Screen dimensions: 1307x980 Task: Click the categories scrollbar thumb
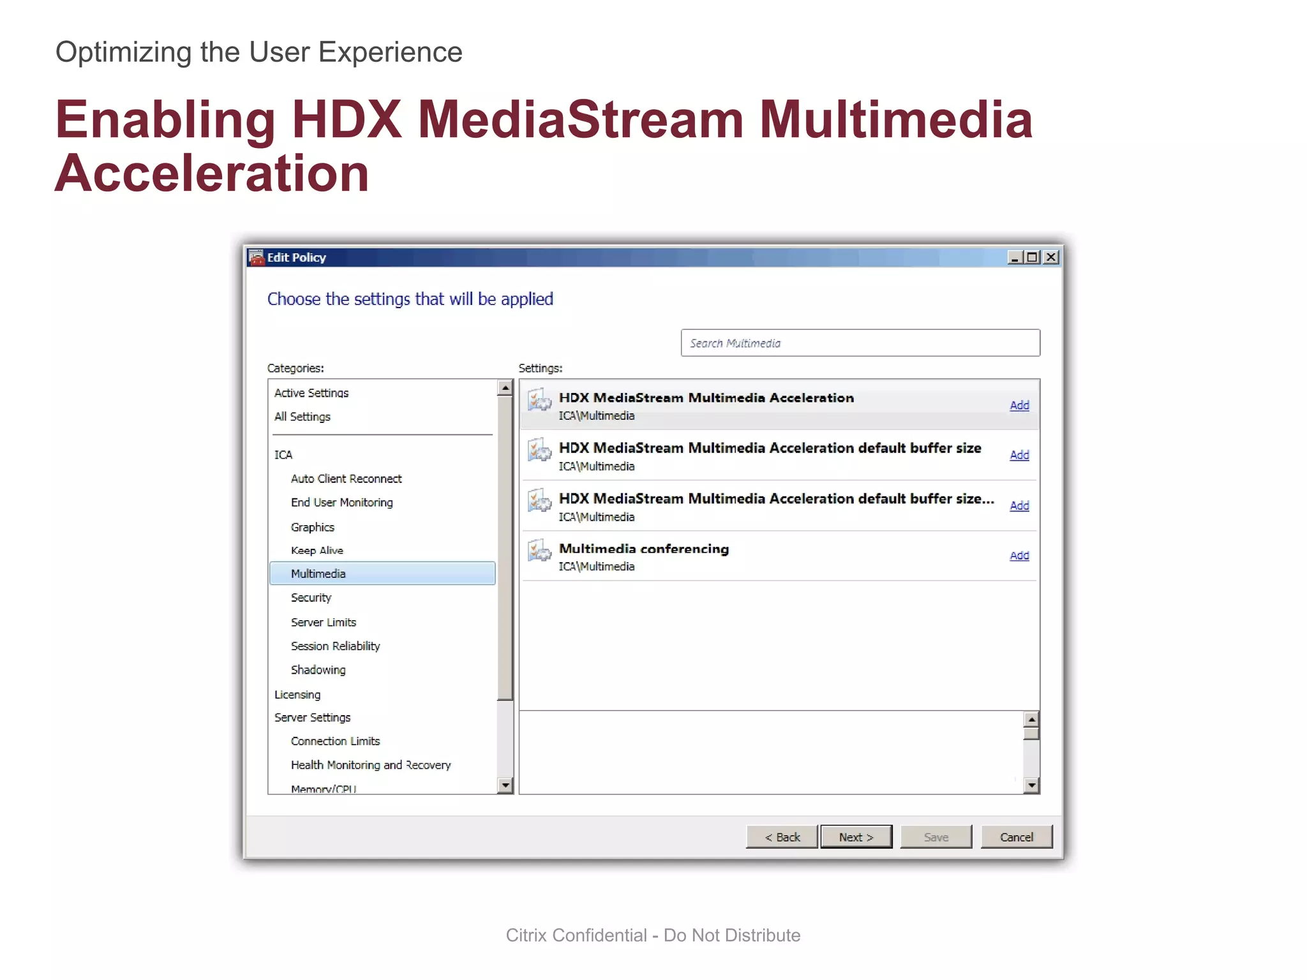(x=505, y=547)
